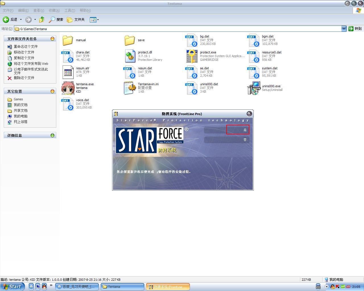Select the unins000.exe uninstaller icon
This screenshot has width=364, height=291.
coord(254,88)
